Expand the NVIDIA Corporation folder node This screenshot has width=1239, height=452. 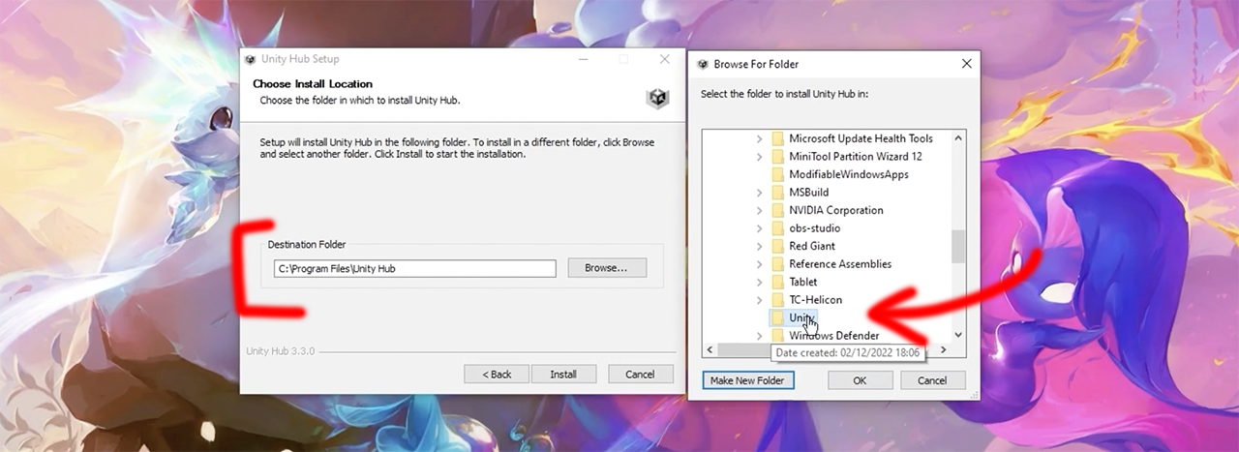pyautogui.click(x=760, y=210)
